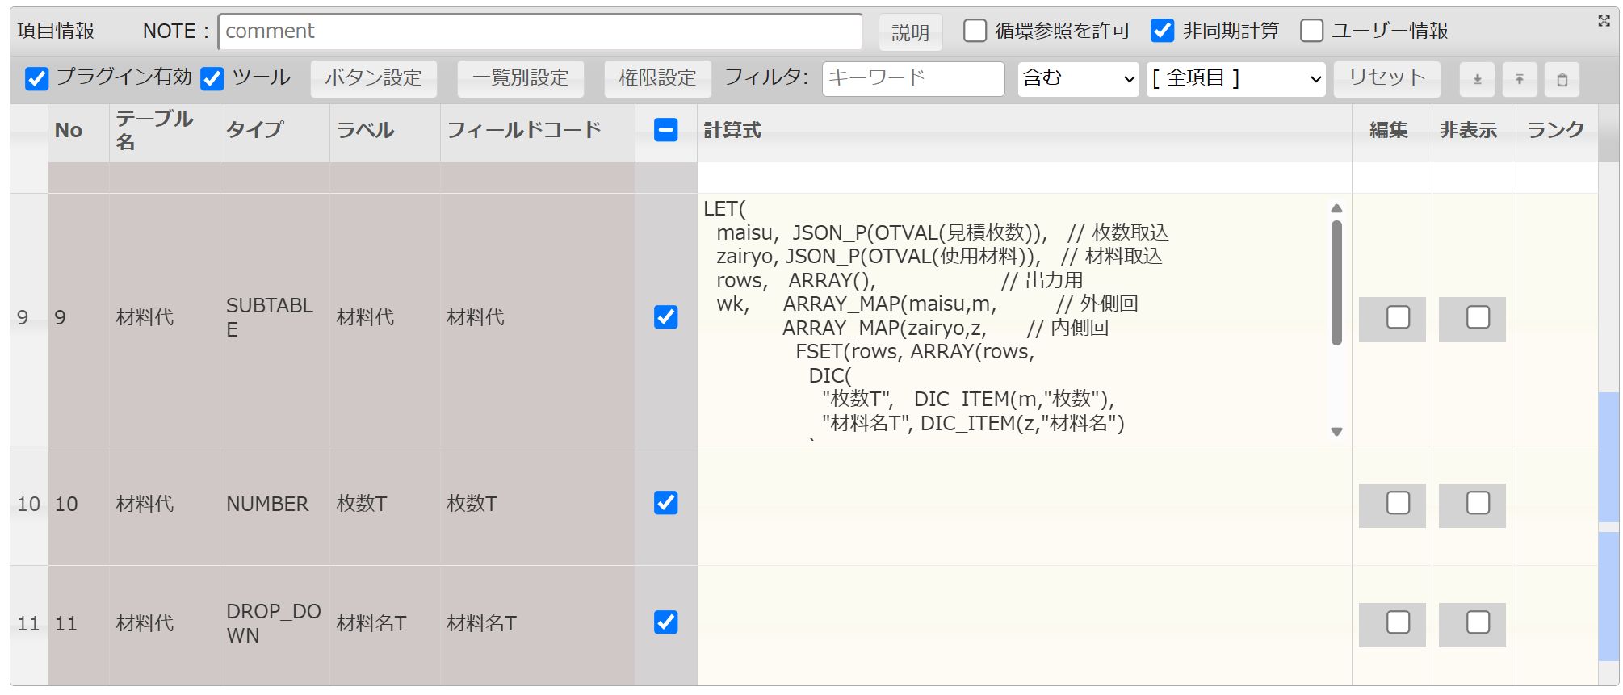This screenshot has width=1623, height=695.
Task: Click the download arrow icon button
Action: 1477,79
